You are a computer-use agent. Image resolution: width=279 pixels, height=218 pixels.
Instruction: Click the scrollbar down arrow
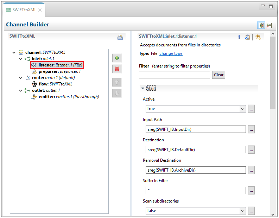click(273, 214)
